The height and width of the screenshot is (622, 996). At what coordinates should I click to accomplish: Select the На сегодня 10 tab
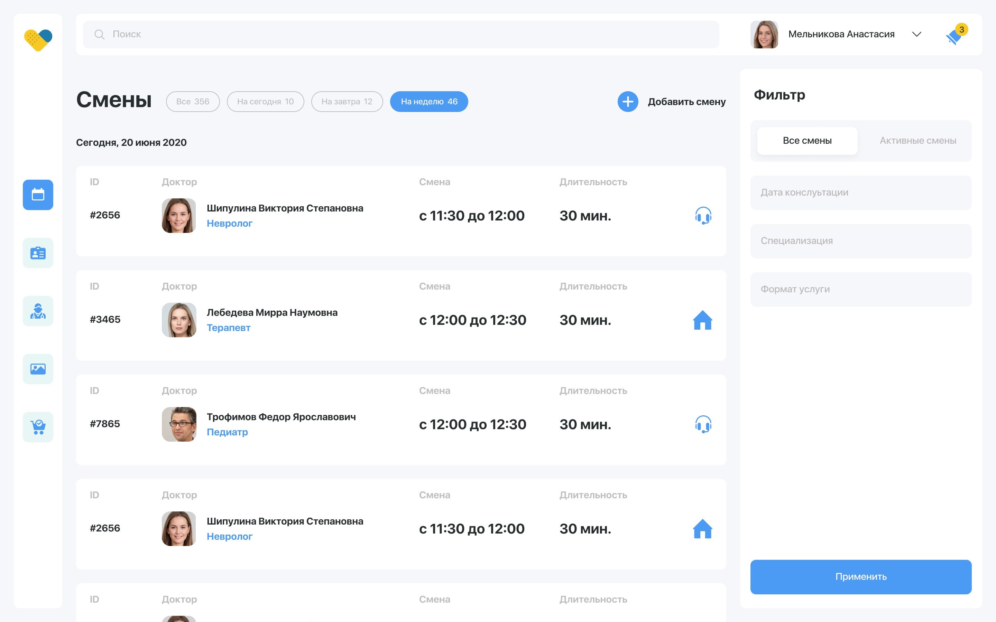pos(266,101)
